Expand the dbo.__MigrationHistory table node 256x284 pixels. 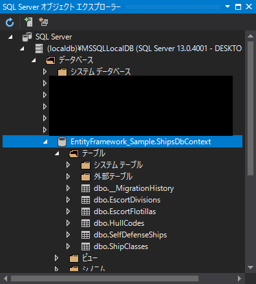68,188
